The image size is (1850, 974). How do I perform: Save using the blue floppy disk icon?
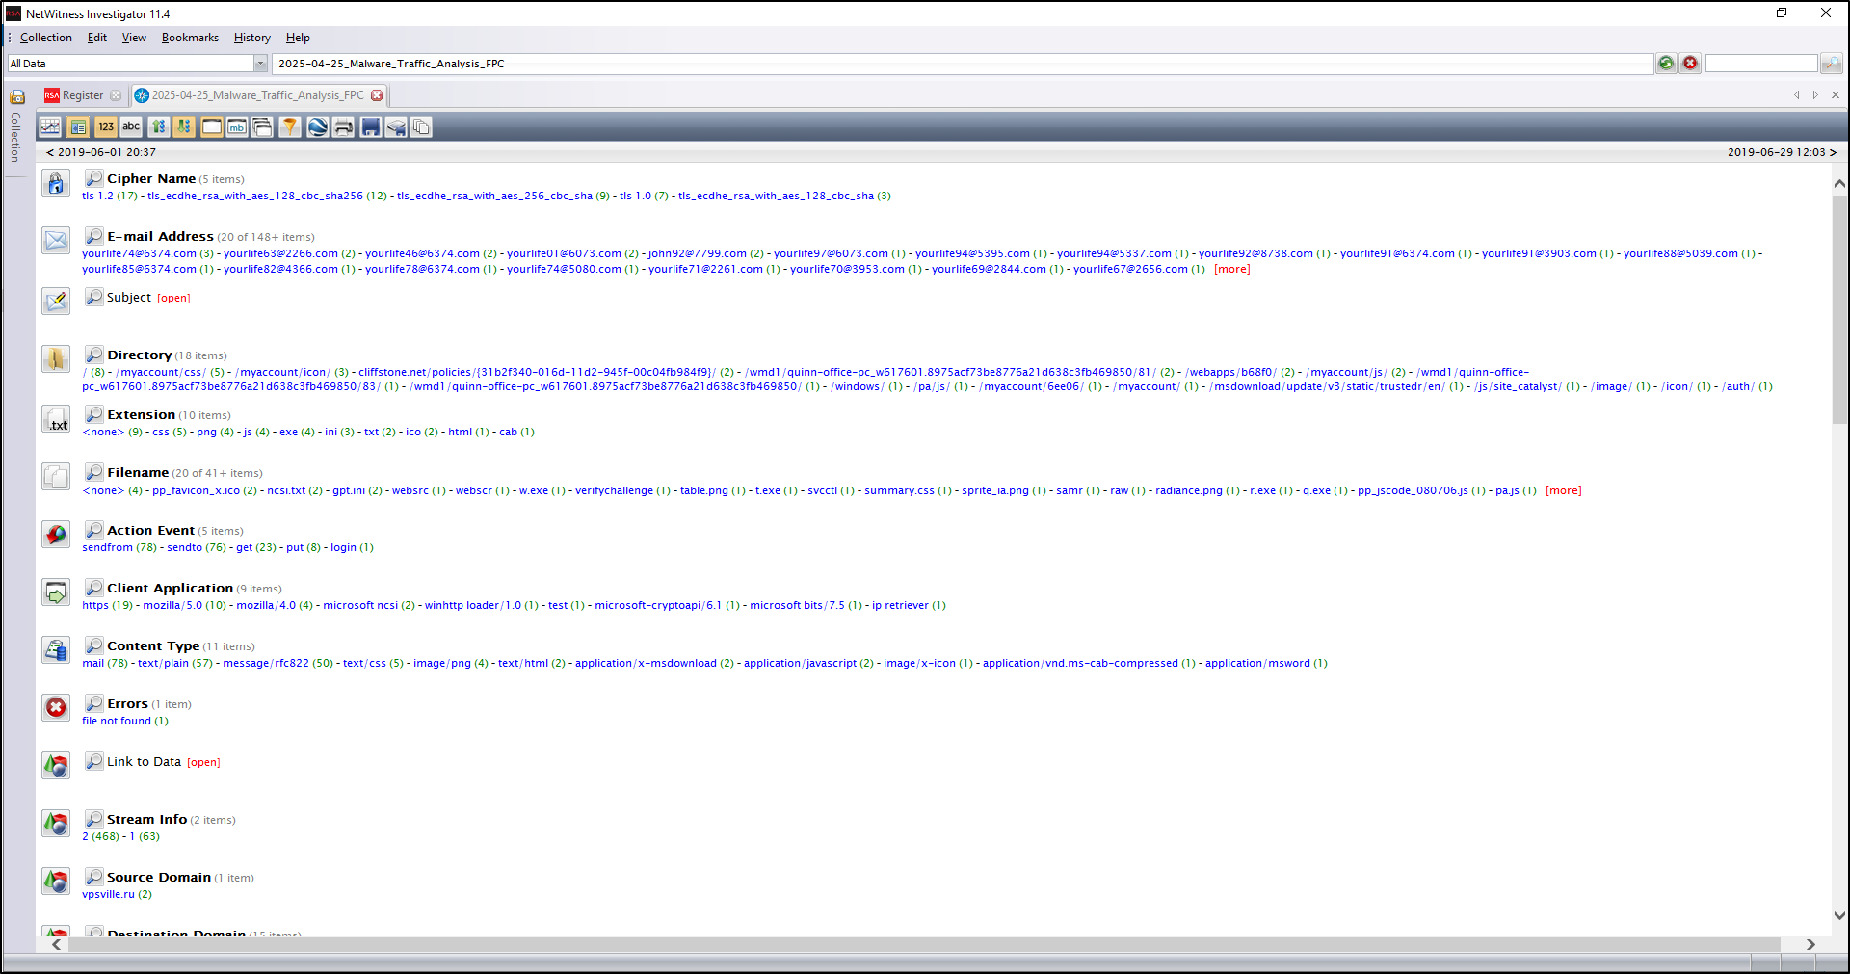pos(370,127)
